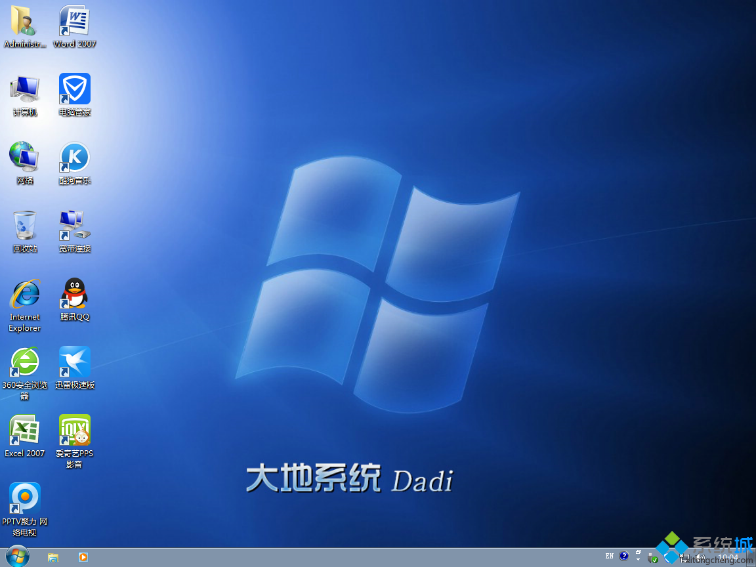Screen dimensions: 756x567
Task: Open the Windows Start menu orb
Action: point(18,557)
